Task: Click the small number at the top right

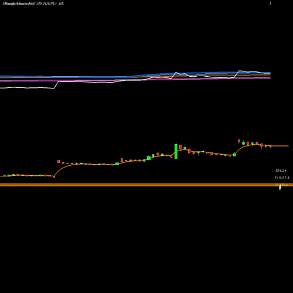Action: 270,4
